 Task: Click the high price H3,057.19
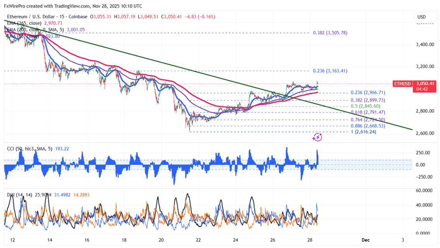coord(125,17)
